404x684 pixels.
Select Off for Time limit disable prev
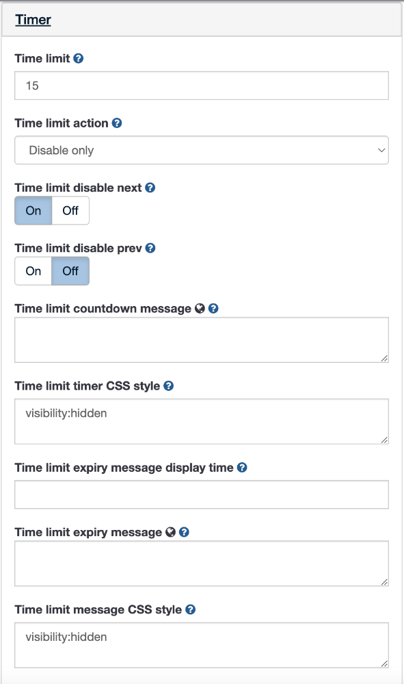pos(70,271)
